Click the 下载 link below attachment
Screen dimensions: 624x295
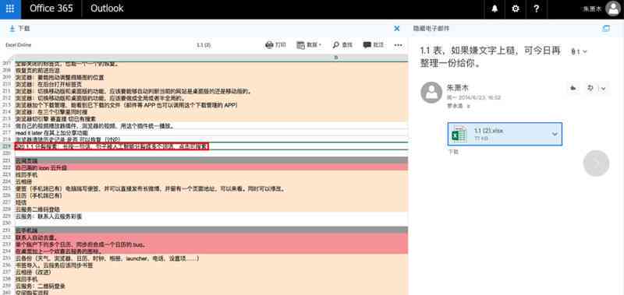click(453, 152)
